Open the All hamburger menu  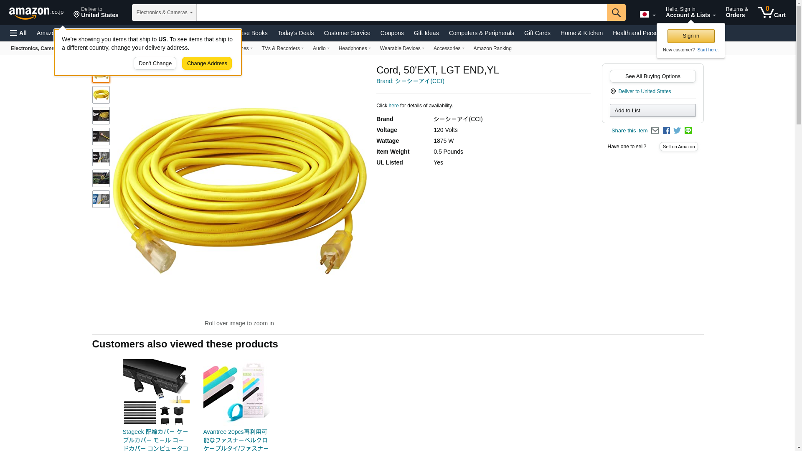(18, 33)
